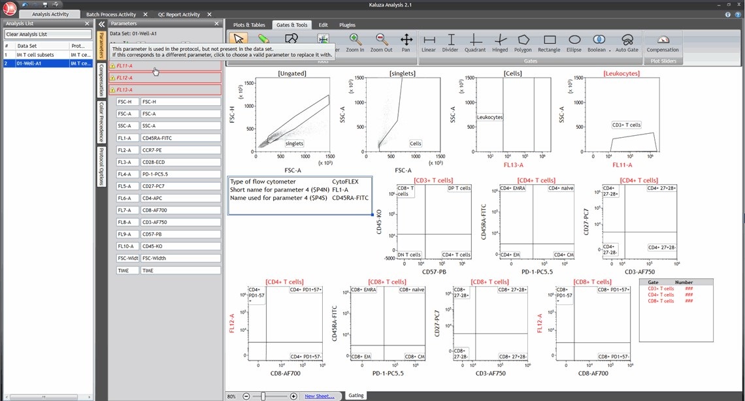Click the Kaluza application logo button
This screenshot has width=745, height=401.
10,8
